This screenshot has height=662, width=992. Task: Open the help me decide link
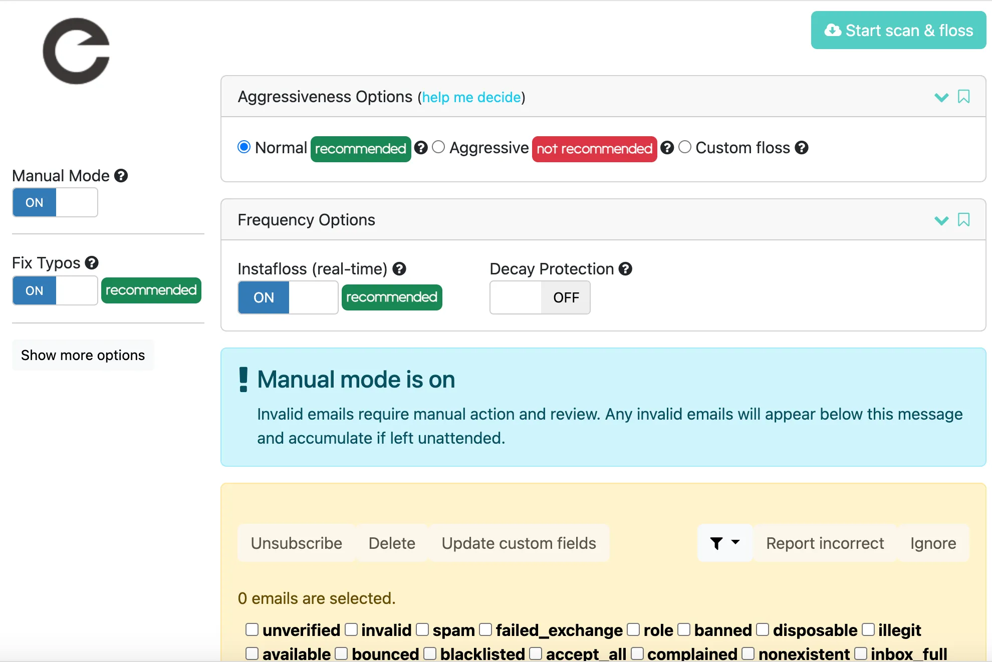point(471,97)
